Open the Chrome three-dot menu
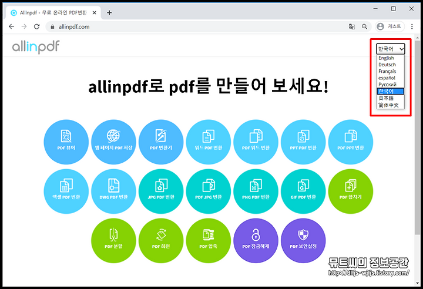This screenshot has width=423, height=289. click(x=412, y=26)
